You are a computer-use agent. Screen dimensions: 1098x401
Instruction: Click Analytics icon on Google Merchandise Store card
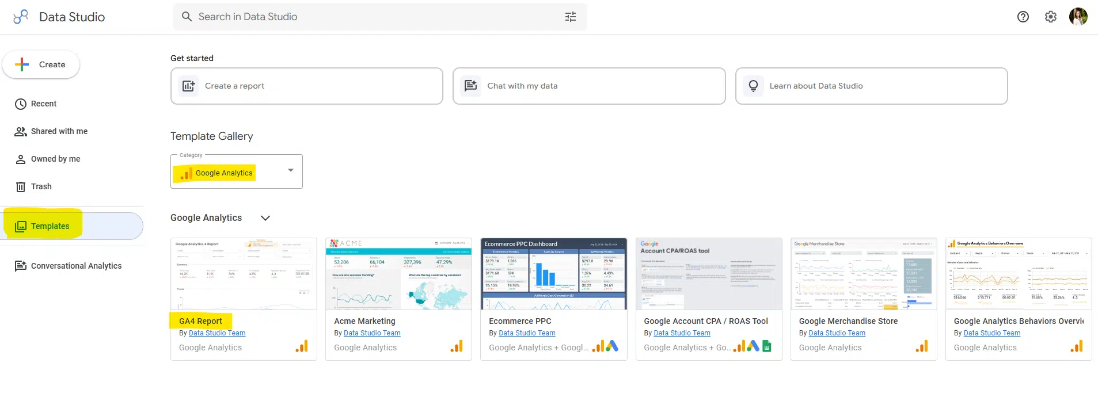pyautogui.click(x=922, y=346)
